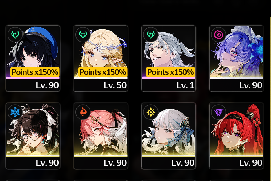Image resolution: width=271 pixels, height=181 pixels.
Task: Click the Aero icon on the blue-beret character
Action: point(15,35)
